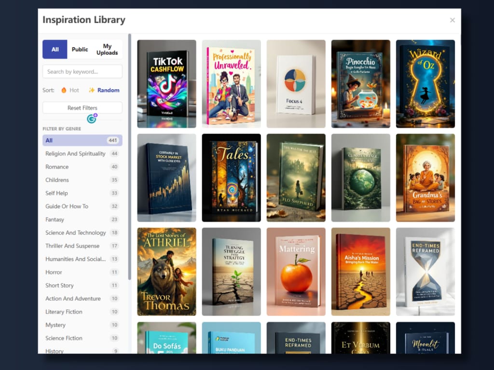Click the Grammarly floating icon

coord(92,119)
